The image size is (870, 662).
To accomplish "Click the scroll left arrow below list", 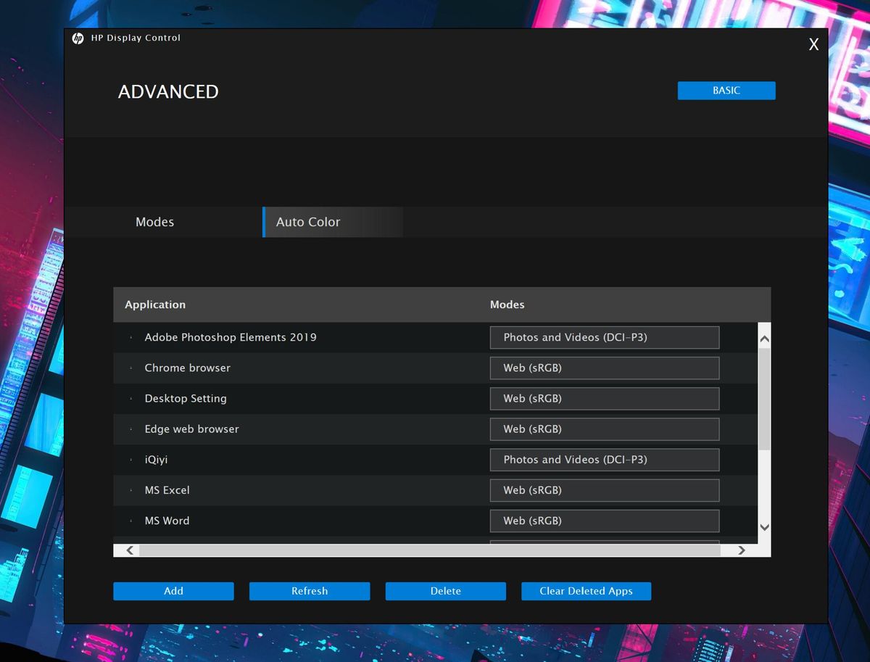I will pyautogui.click(x=130, y=550).
